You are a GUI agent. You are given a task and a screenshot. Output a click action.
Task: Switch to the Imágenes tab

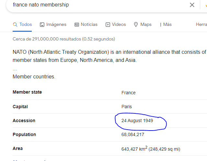[56, 25]
